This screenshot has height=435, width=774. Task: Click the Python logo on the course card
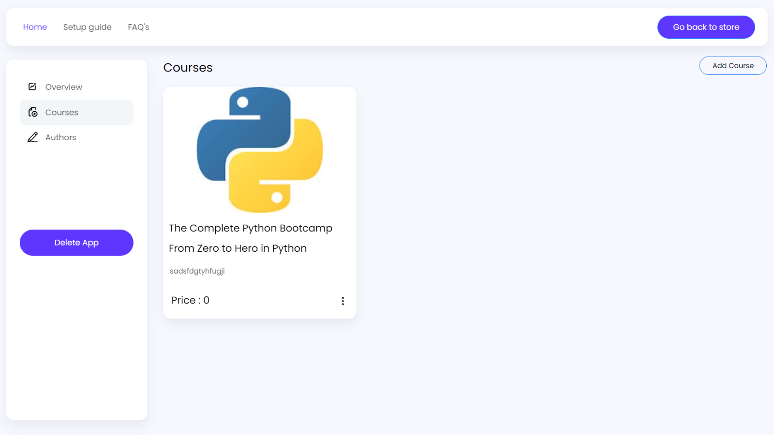click(259, 150)
